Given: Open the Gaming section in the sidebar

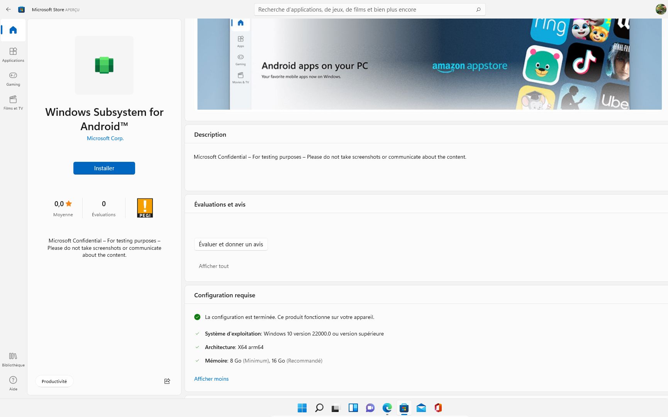Looking at the screenshot, I should coord(13,79).
